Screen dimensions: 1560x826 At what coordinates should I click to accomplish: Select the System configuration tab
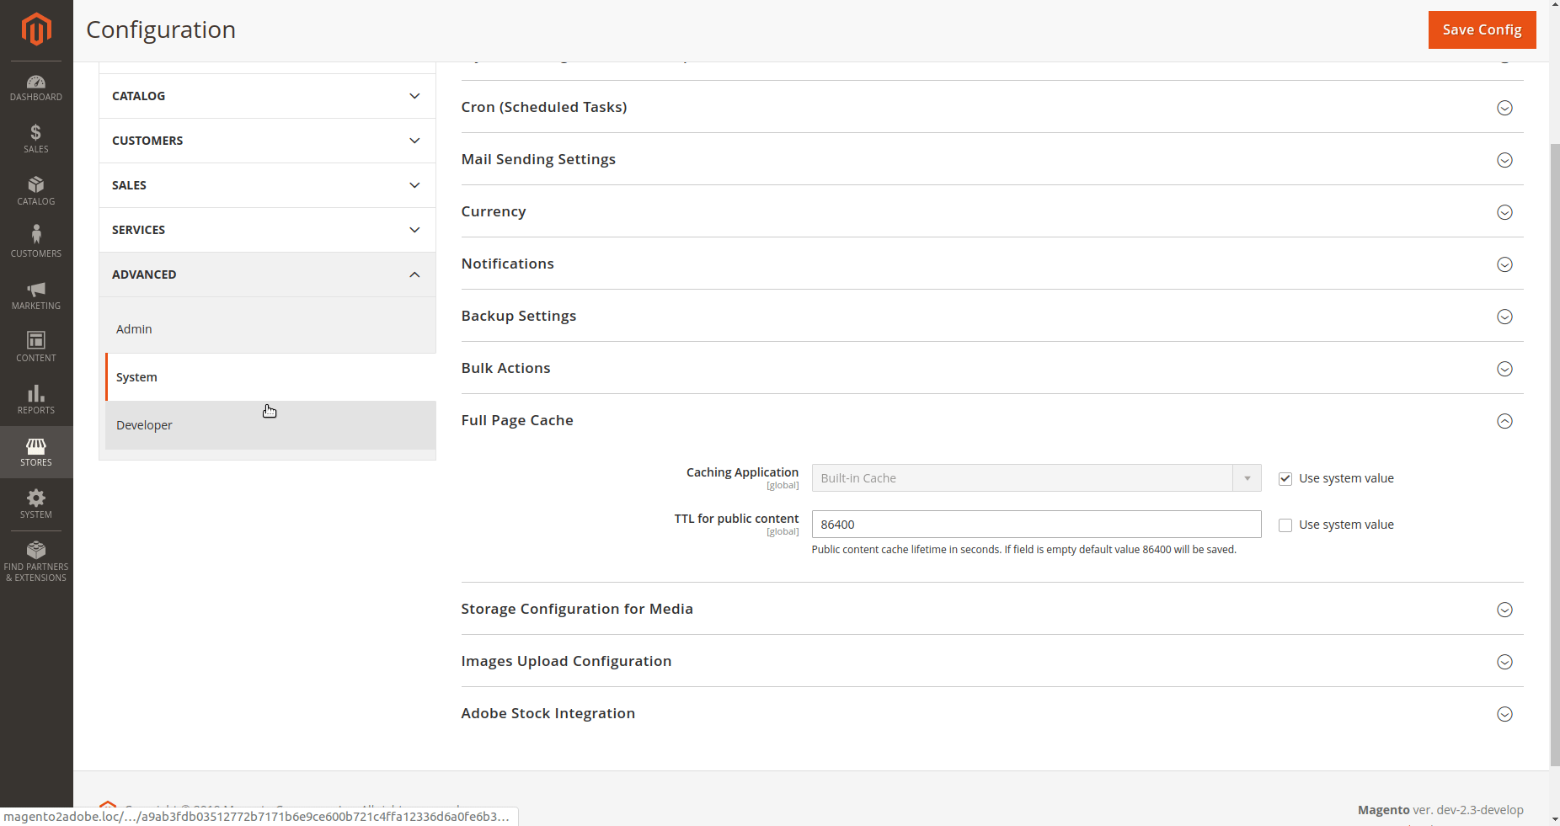coord(270,377)
